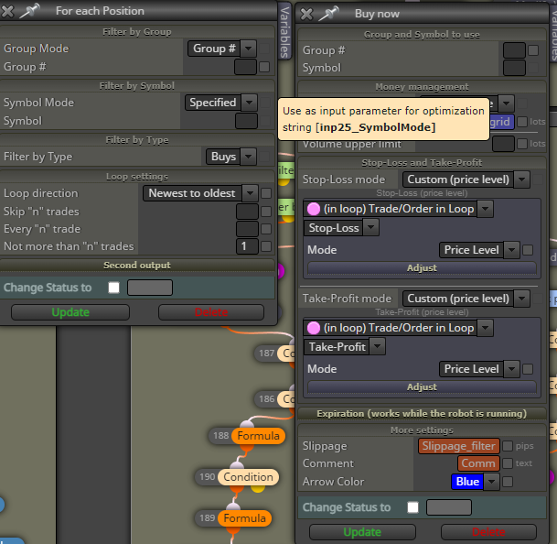Click Adjust under Stop-Loss settings

[x=422, y=267]
